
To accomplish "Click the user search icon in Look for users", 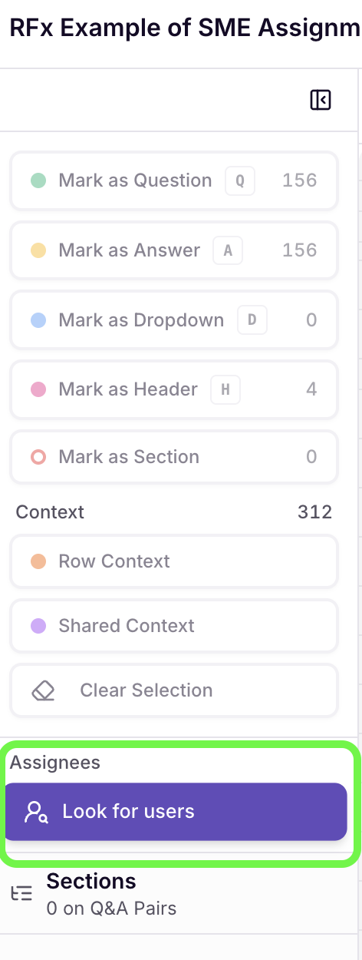I will 37,812.
